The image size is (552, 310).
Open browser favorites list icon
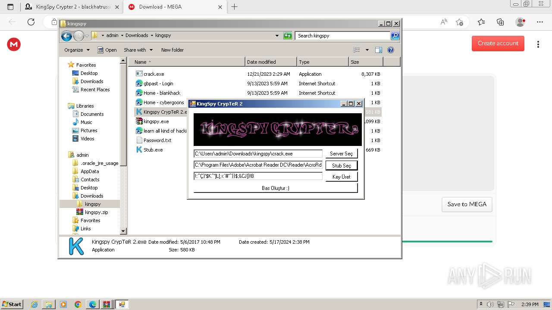481,22
